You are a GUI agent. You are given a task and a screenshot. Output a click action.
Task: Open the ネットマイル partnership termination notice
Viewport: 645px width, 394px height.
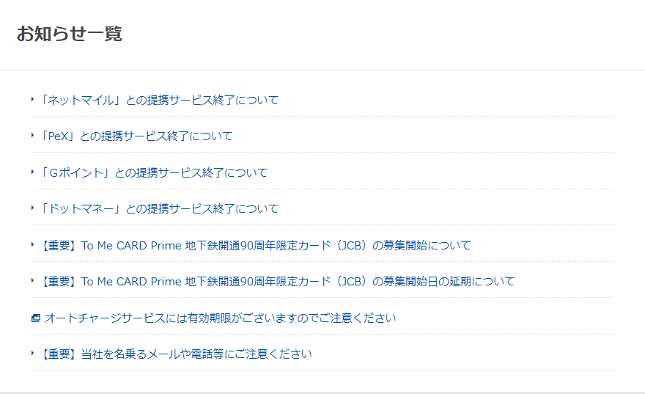[159, 100]
